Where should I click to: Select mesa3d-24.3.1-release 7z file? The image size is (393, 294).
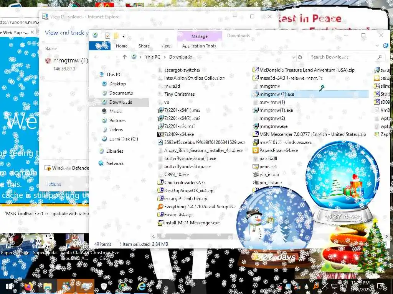click(291, 78)
